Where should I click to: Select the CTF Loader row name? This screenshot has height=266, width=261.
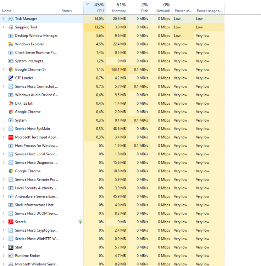24,78
